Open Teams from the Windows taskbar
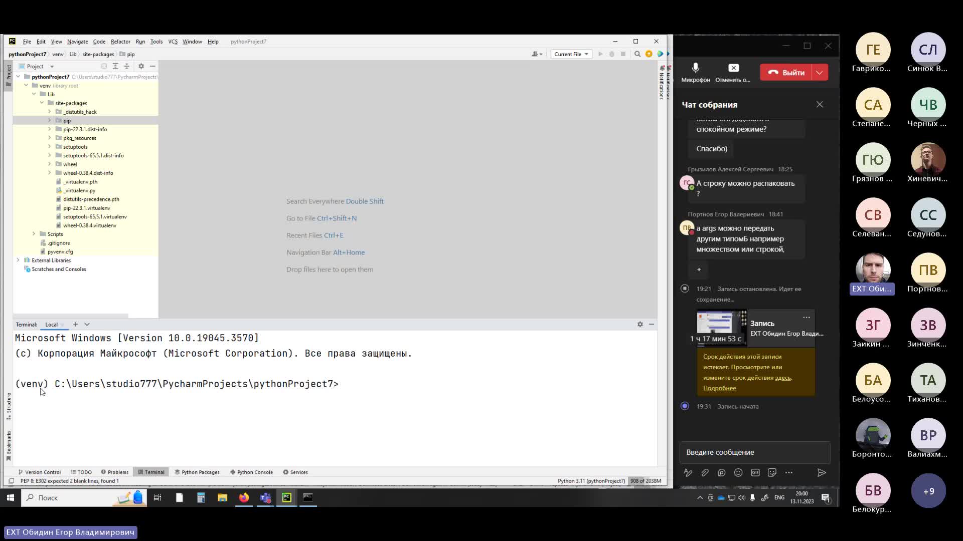This screenshot has height=541, width=963. point(265,497)
